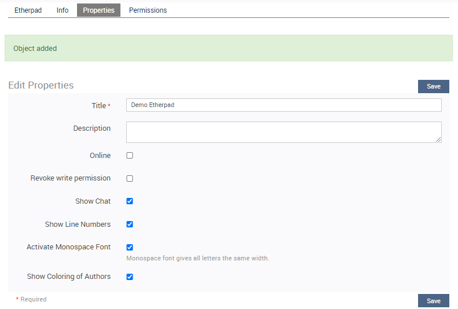Enable the Online checkbox
458x309 pixels.
[130, 156]
